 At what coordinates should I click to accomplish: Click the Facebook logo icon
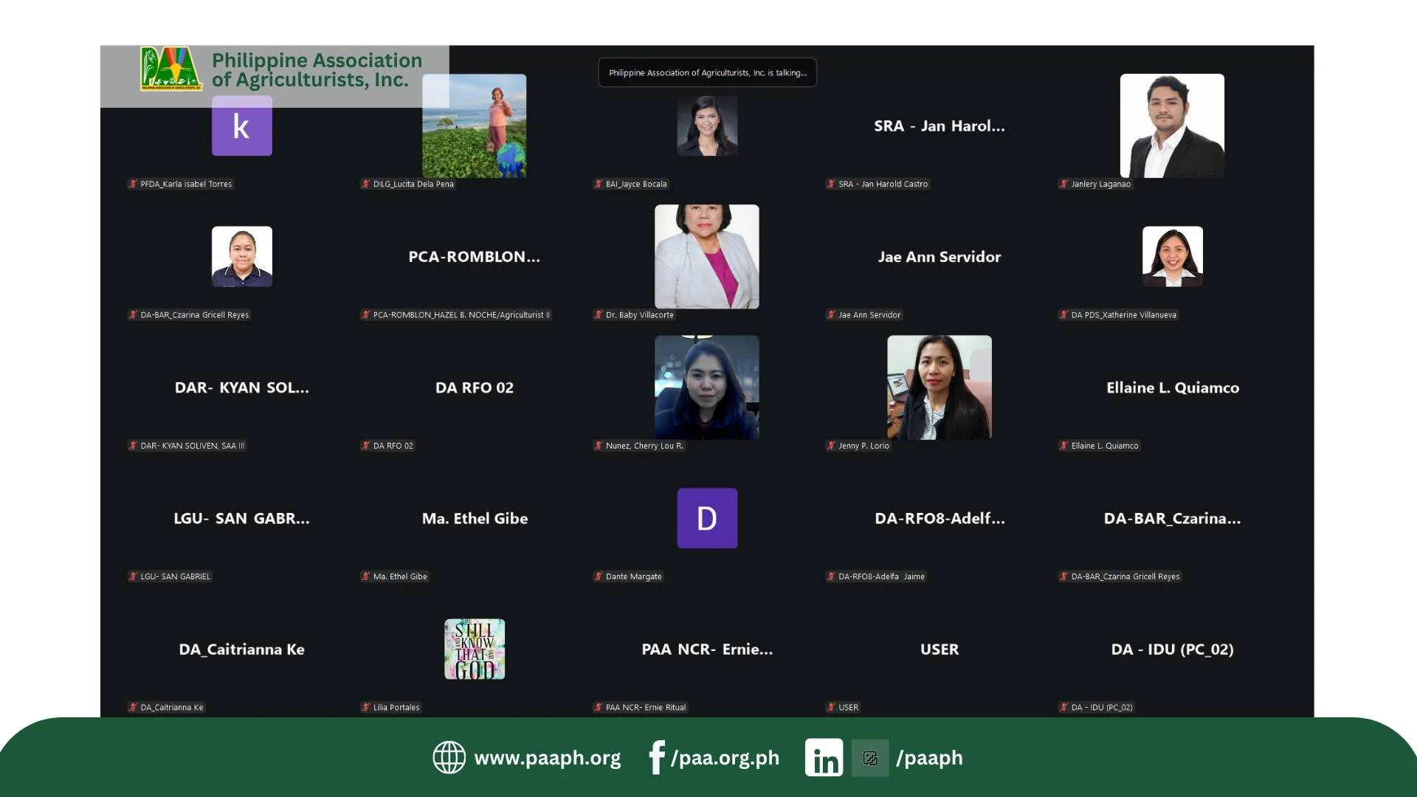coord(656,757)
